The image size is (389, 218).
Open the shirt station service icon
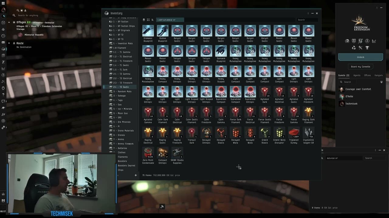[367, 48]
